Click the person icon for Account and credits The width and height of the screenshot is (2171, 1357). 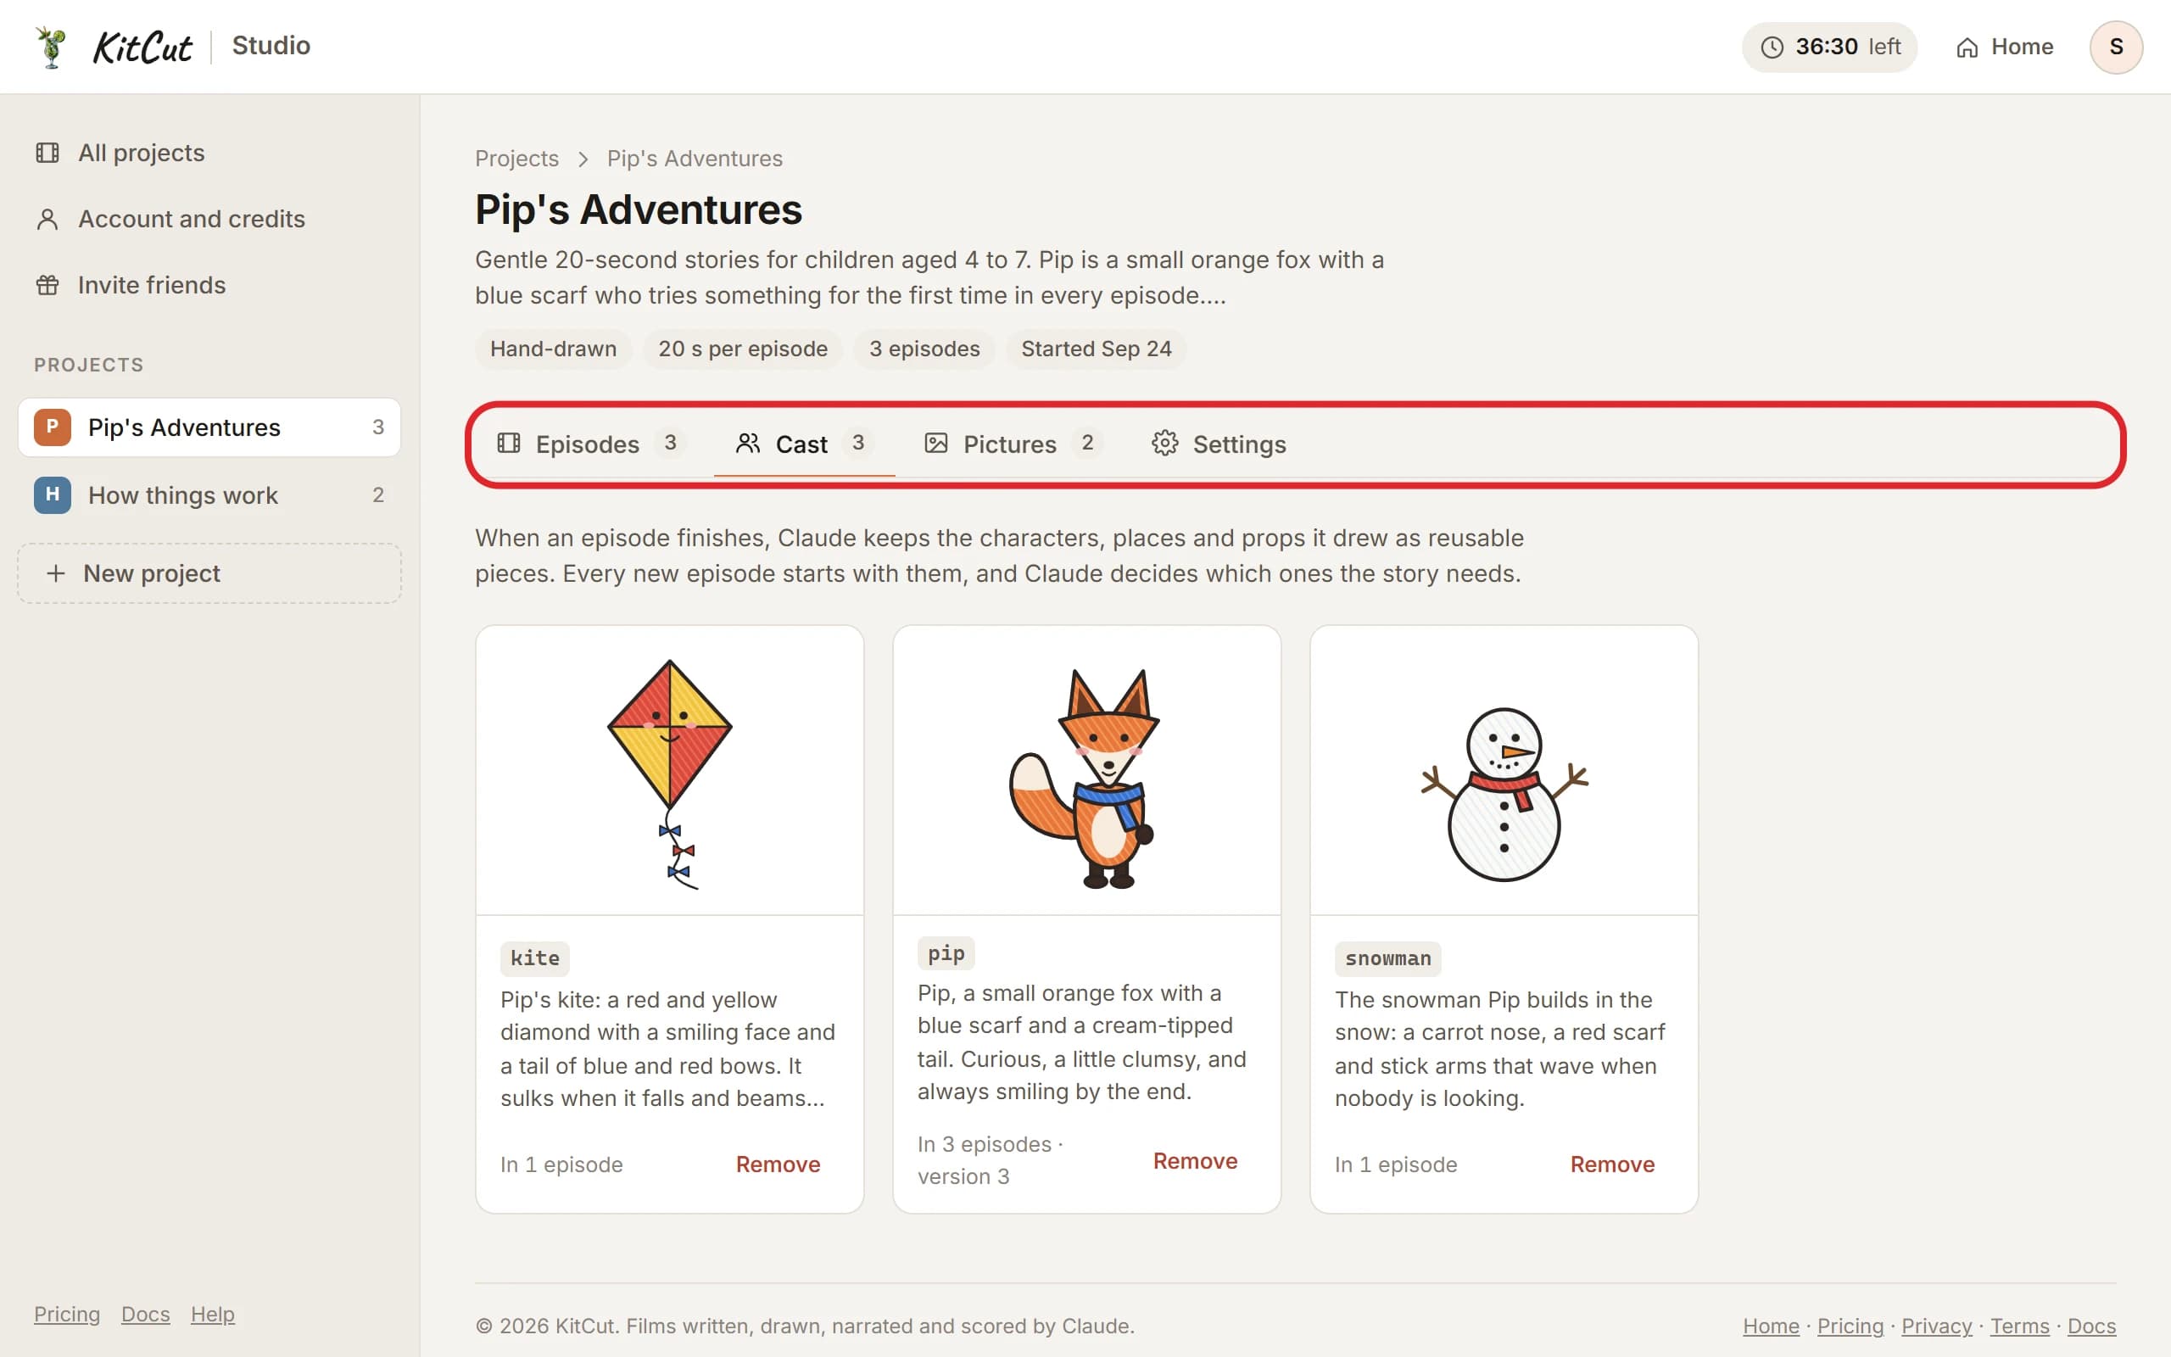pos(47,219)
